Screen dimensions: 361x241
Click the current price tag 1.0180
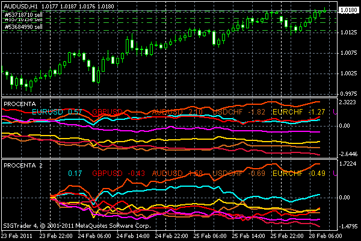pos(348,11)
